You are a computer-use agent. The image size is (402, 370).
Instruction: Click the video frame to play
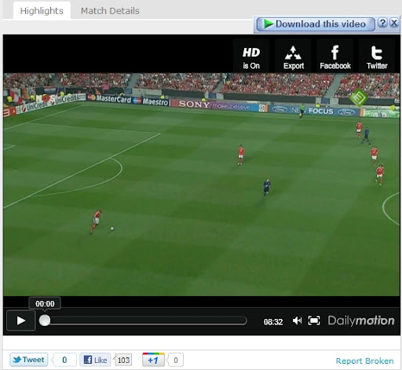point(201,185)
